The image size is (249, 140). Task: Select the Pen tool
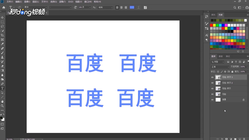pos(2,84)
